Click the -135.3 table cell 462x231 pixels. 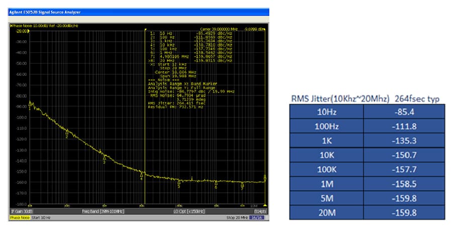point(404,141)
